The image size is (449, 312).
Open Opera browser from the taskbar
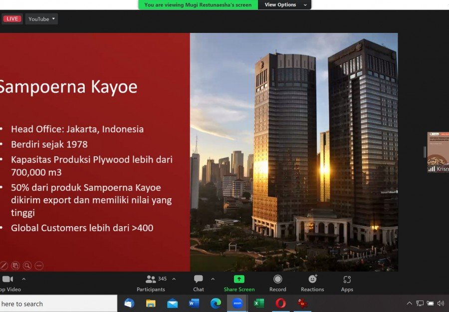280,303
